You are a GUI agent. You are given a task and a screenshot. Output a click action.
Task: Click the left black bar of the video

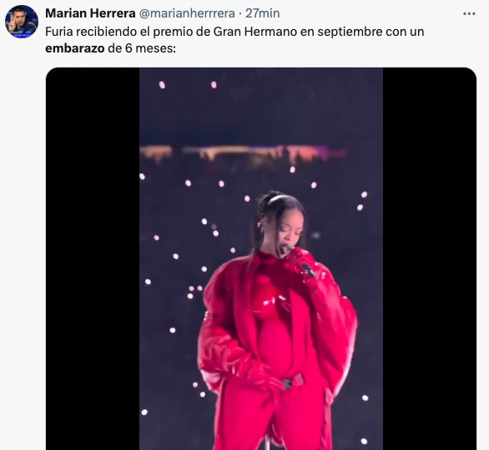pos(93,258)
